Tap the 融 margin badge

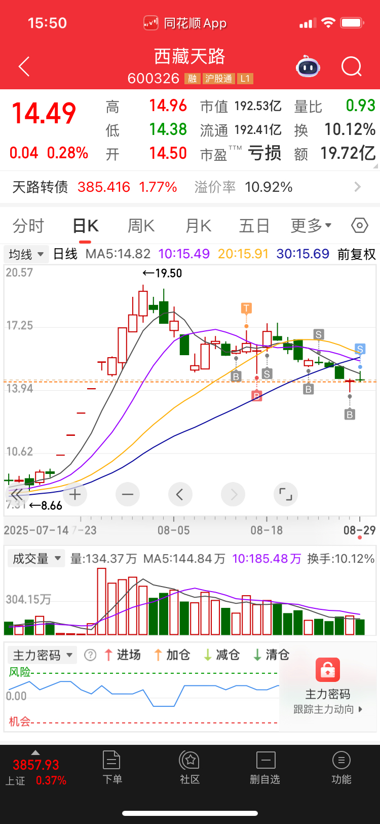[x=192, y=79]
